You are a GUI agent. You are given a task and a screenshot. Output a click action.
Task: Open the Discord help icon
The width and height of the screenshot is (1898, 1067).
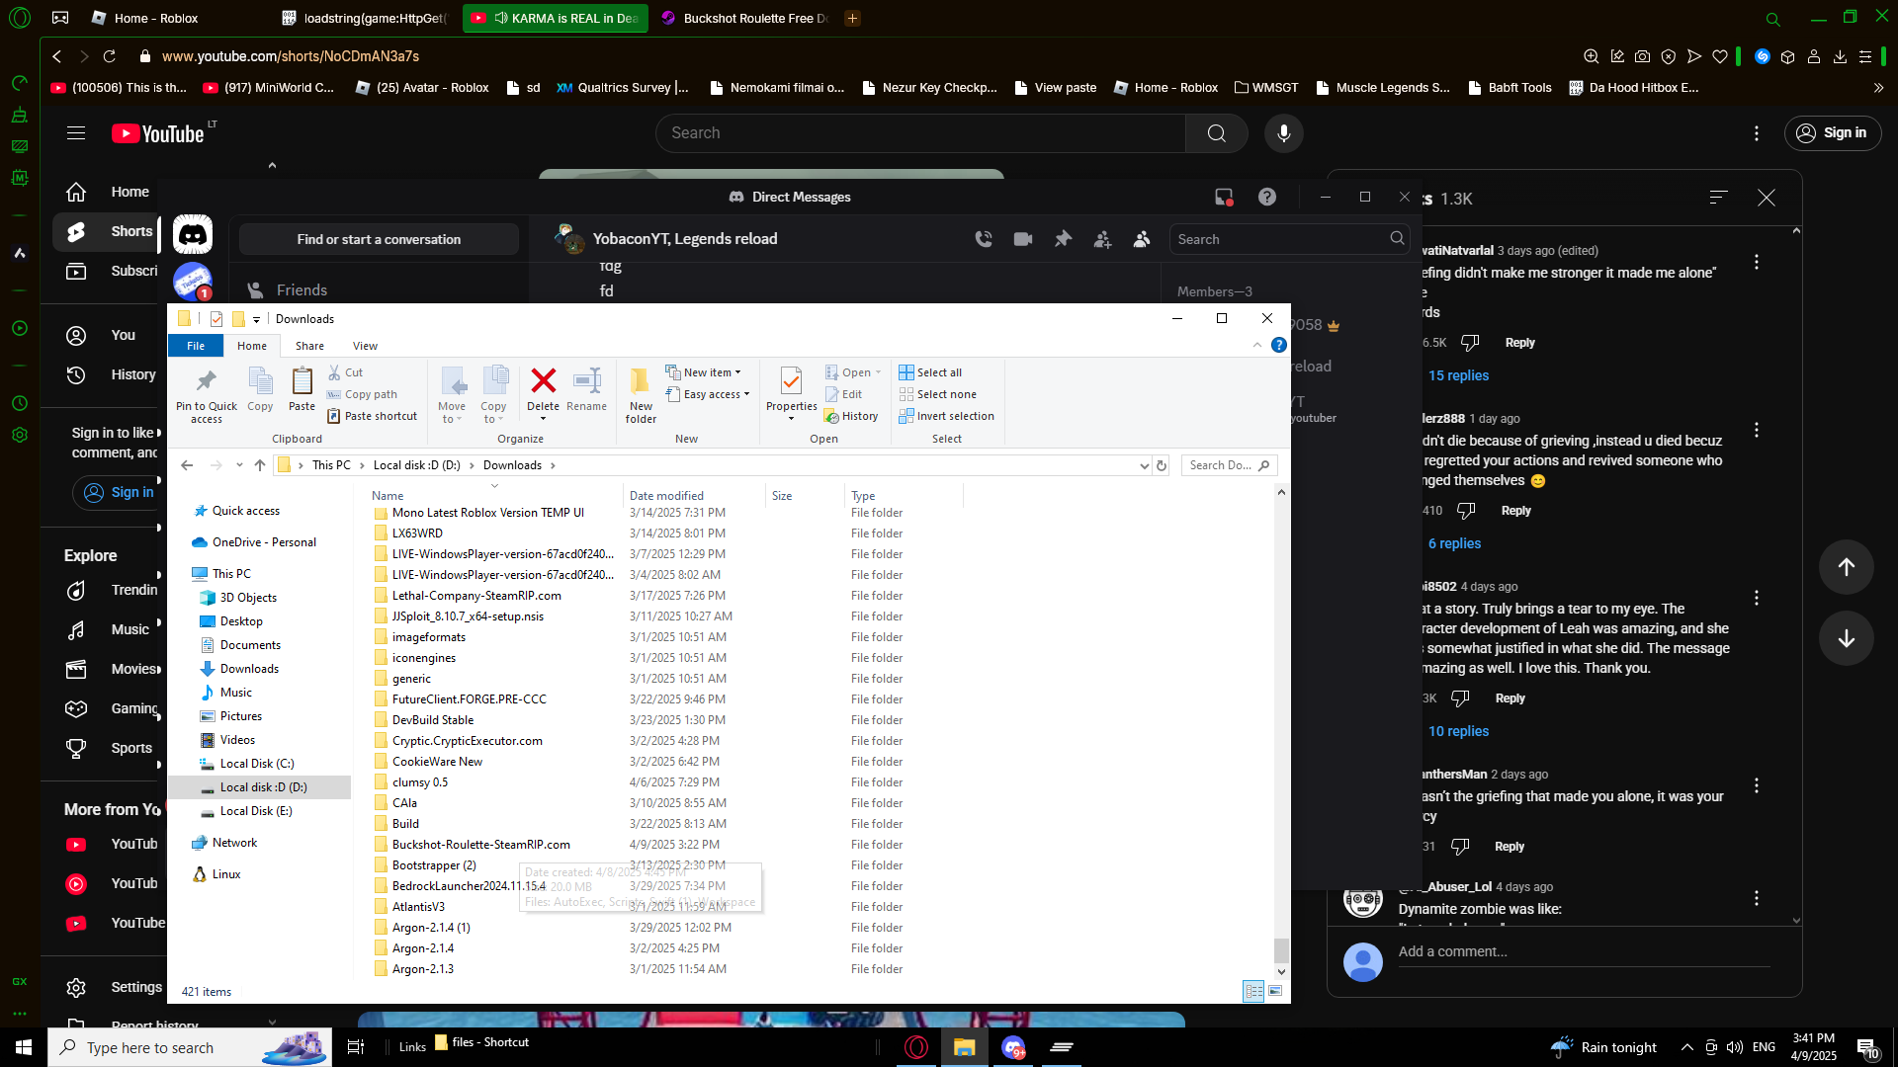[1267, 197]
